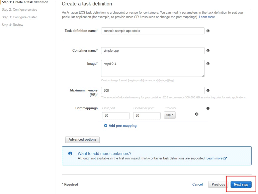Remove the port mapping row
This screenshot has height=194, width=258.
(197, 114)
